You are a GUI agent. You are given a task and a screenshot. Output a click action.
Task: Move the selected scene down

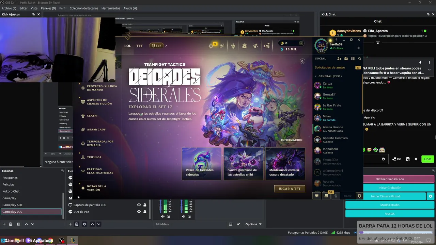(33, 224)
